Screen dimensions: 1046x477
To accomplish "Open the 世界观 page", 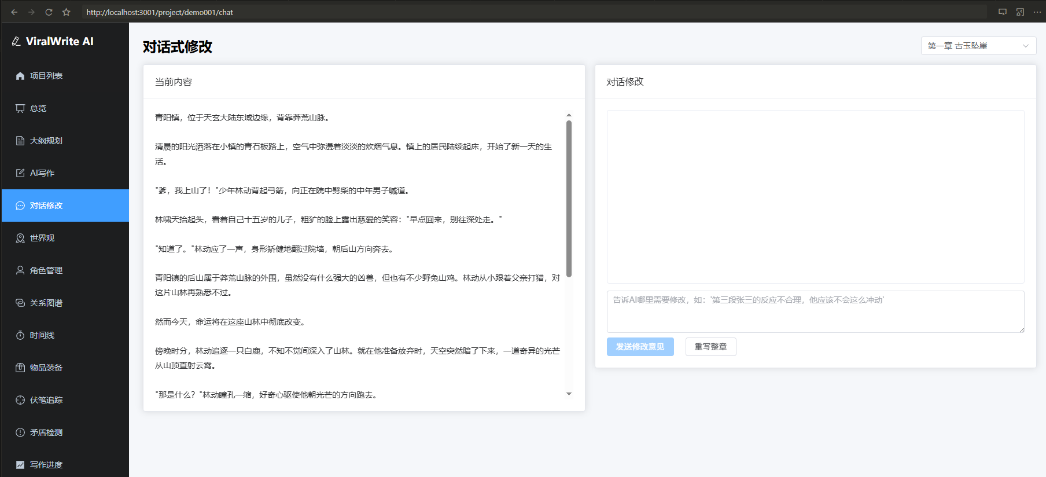I will 65,238.
